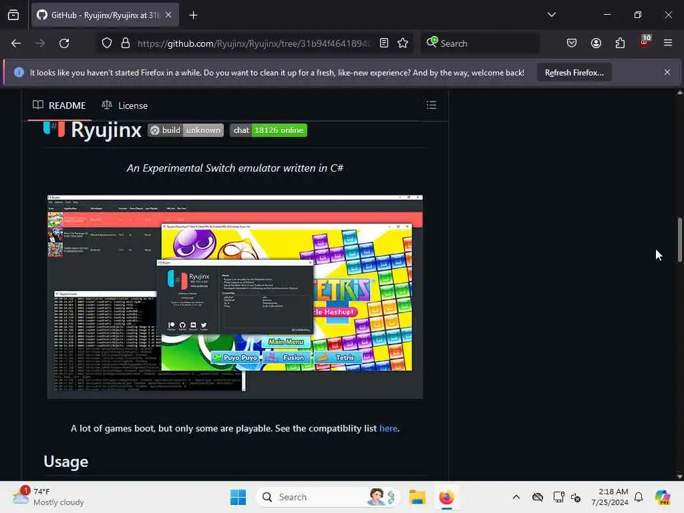Screen dimensions: 684x513
Task: Save page to Pocket
Action: click(x=572, y=43)
